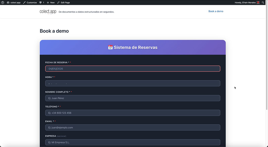Click the user avatar icon
The width and height of the screenshot is (268, 147).
click(x=258, y=3)
